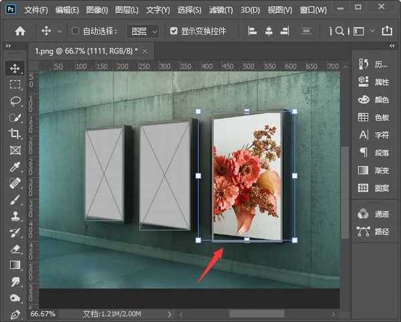401x322 pixels.
Task: Expand the Move tool preset dropdown arrow
Action: click(x=59, y=31)
